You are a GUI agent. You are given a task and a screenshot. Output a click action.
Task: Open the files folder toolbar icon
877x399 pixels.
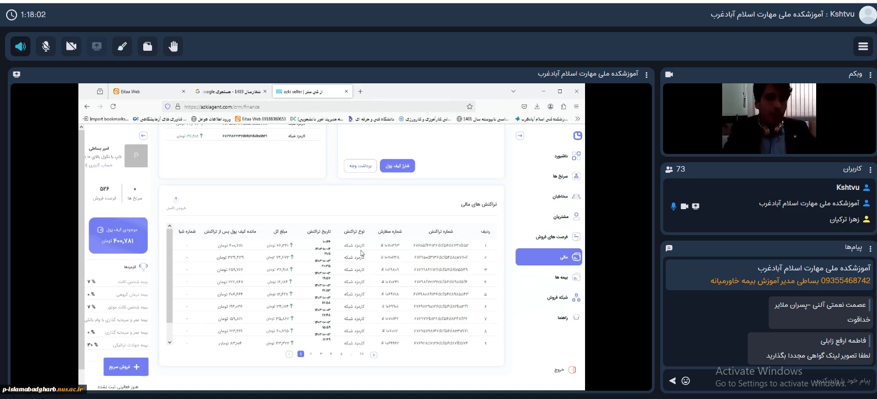(148, 46)
